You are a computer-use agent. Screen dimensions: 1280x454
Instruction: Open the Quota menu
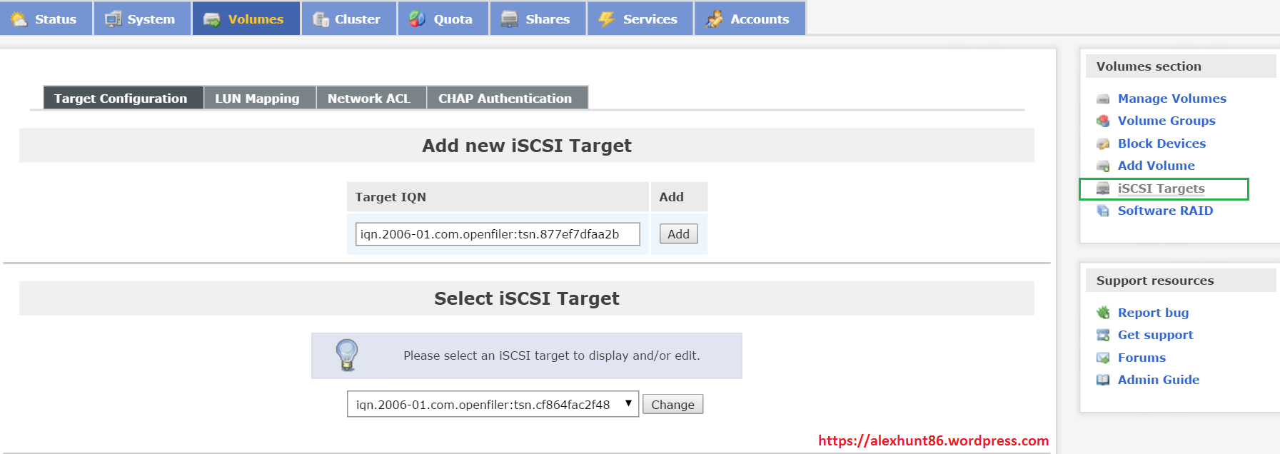(443, 19)
